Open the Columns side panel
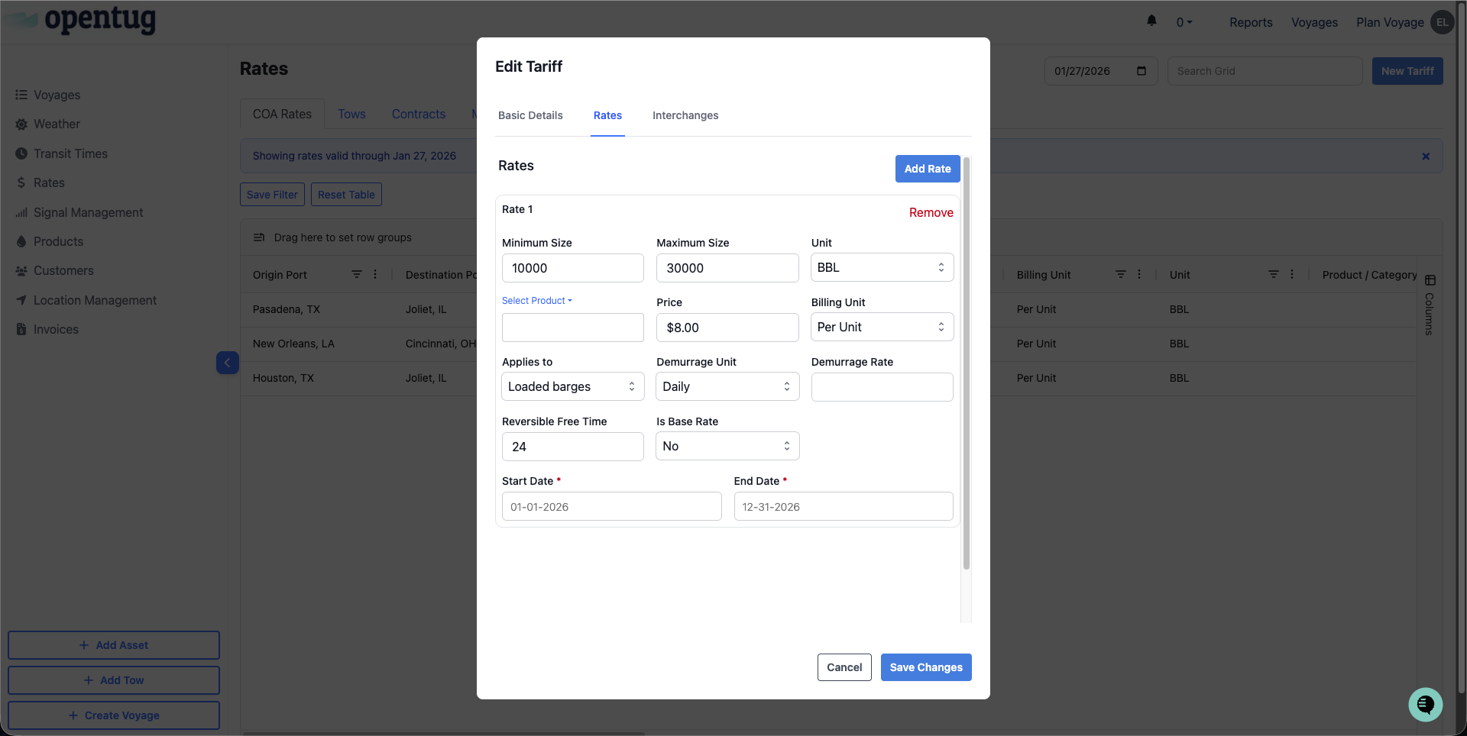This screenshot has height=736, width=1467. (x=1430, y=305)
